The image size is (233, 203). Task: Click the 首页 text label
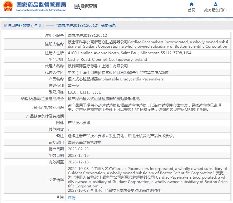pos(192,10)
